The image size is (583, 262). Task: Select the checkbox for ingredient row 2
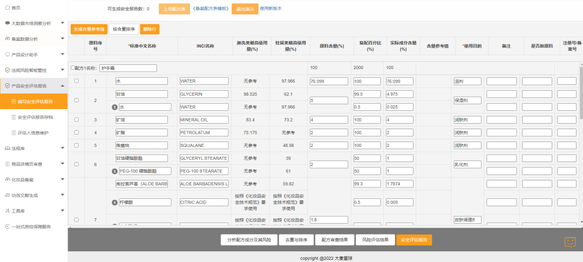77,100
